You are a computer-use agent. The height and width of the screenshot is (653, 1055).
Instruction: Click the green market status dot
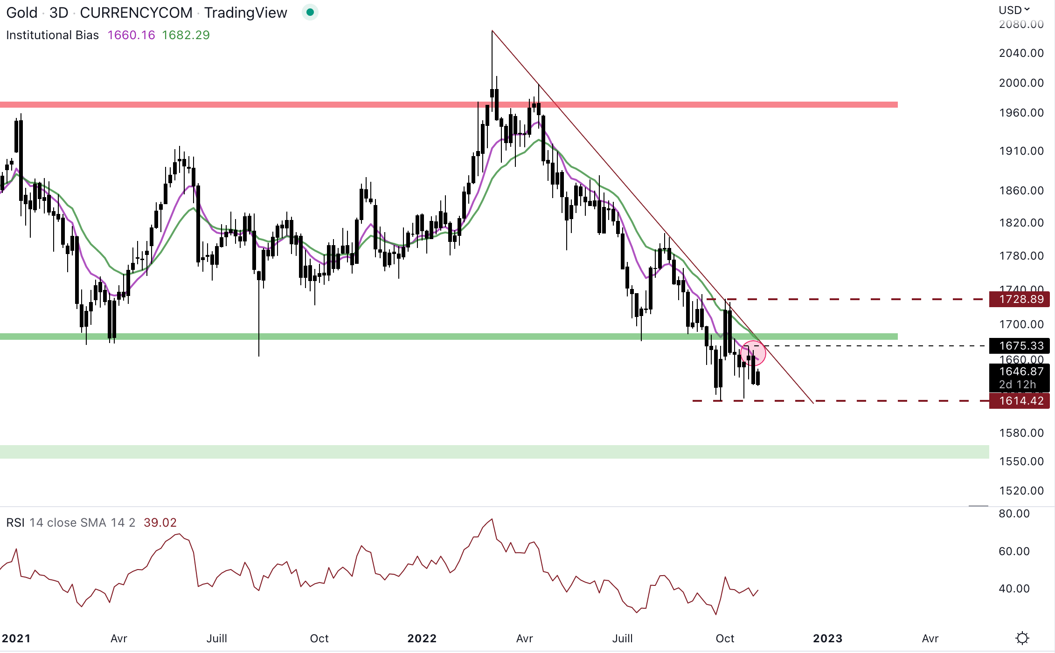tap(310, 12)
